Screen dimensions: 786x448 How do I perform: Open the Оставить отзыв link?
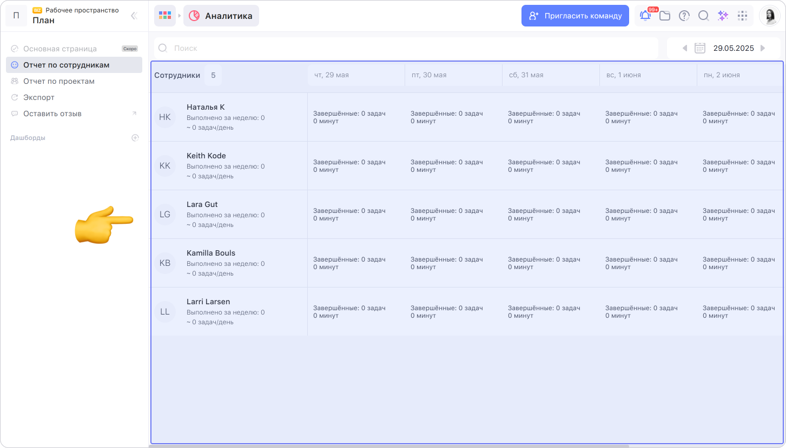coord(52,113)
